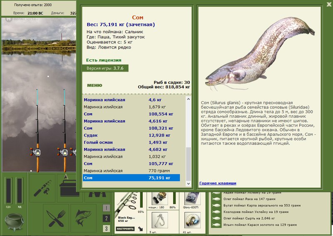This screenshot has width=333, height=236.
Task: Click the catfish illustration
Action: coord(260,54)
